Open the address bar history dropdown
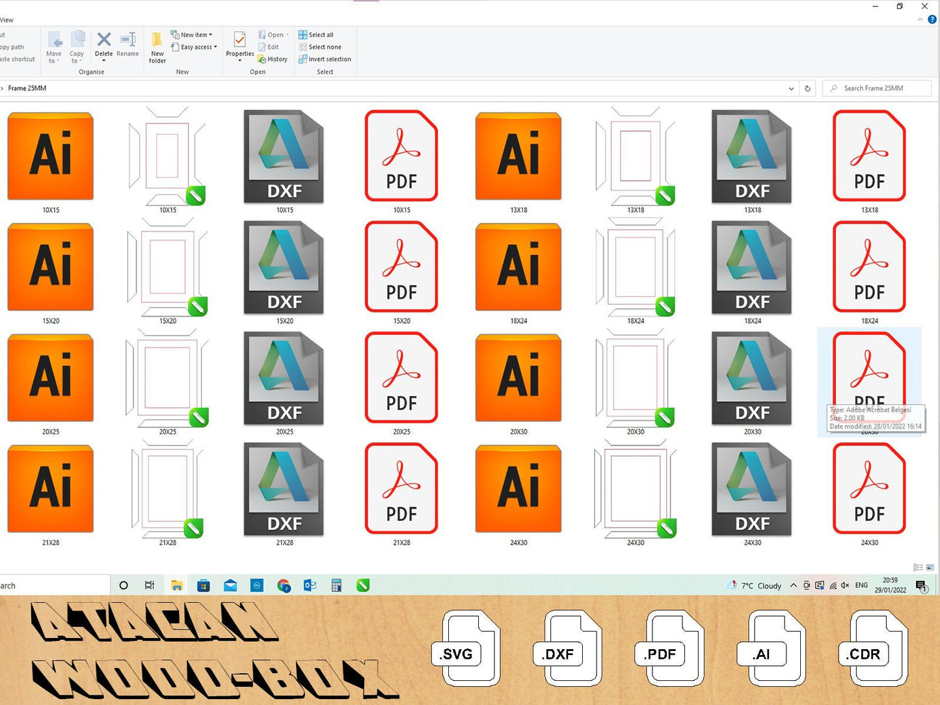 tap(791, 88)
